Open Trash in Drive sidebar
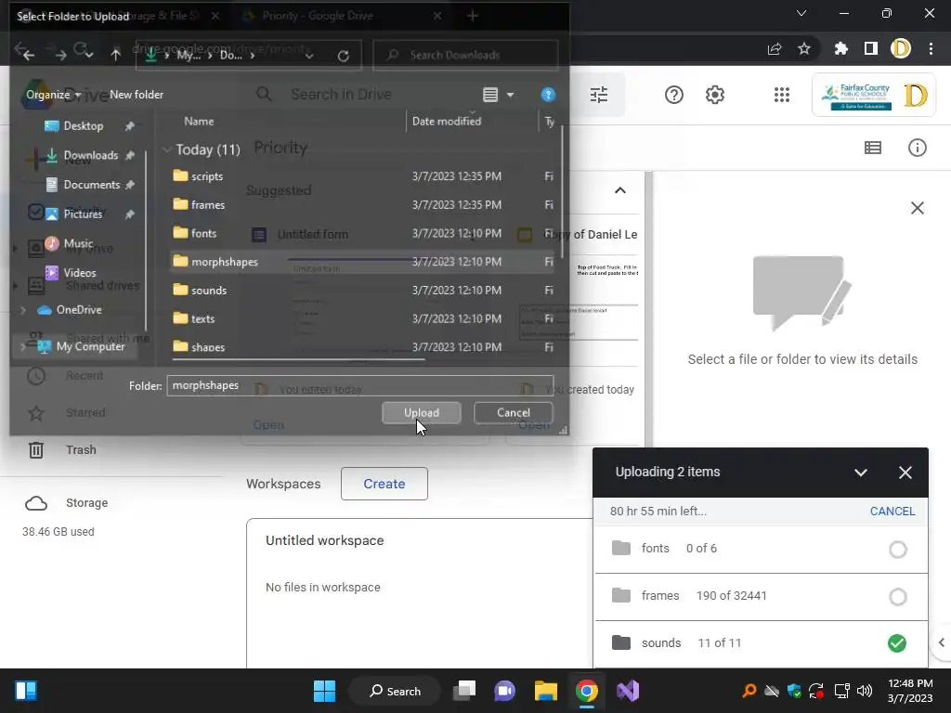This screenshot has width=951, height=713. pyautogui.click(x=81, y=450)
